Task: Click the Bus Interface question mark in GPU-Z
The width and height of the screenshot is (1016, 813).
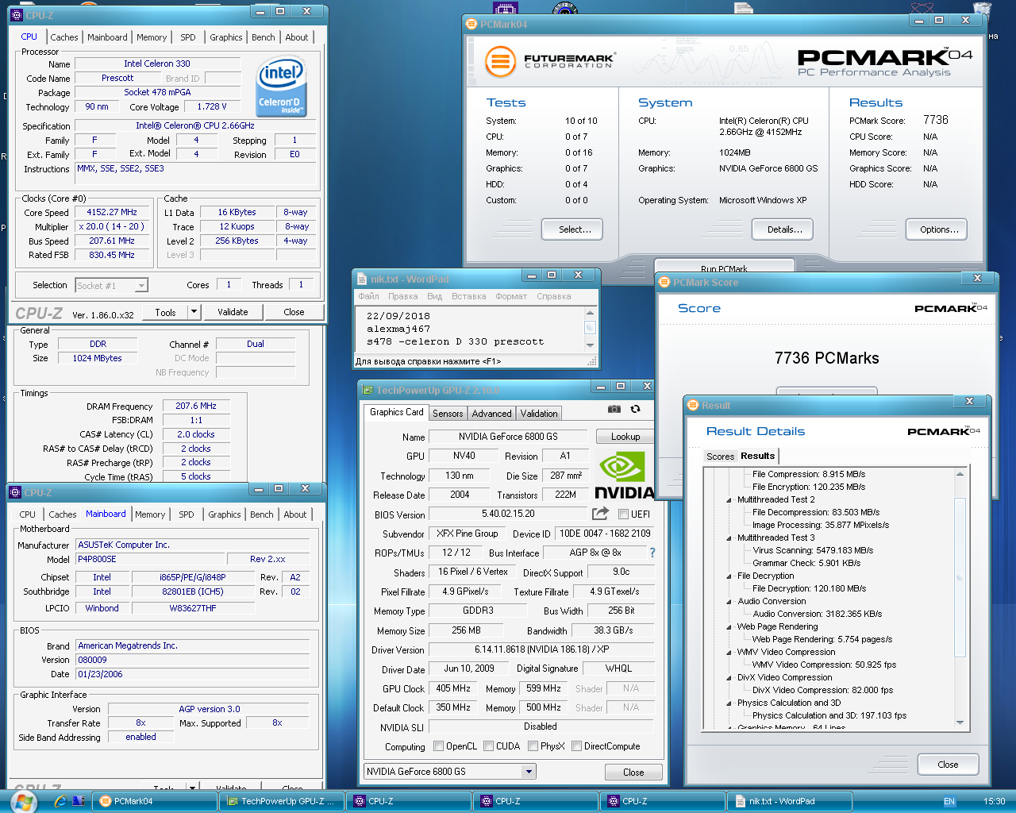Action: (x=652, y=553)
